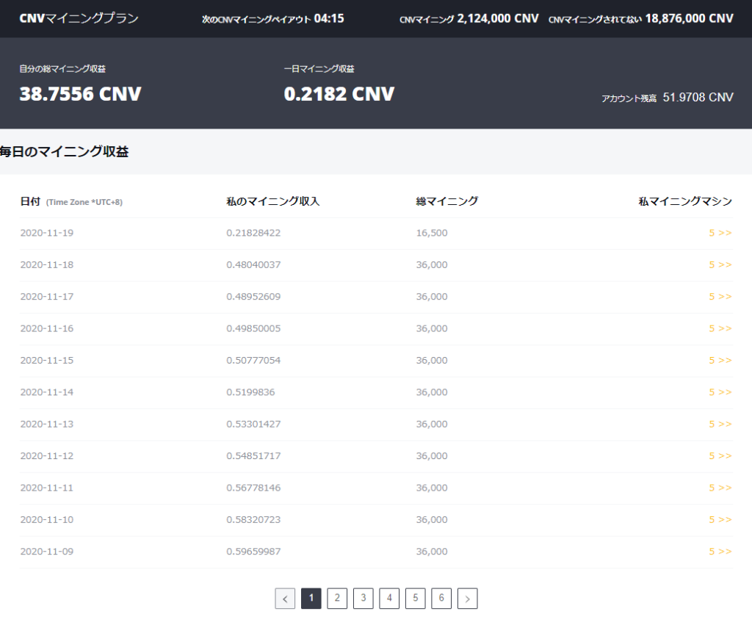Go to previous page with left arrow
Screen dimensions: 752x617
click(285, 599)
